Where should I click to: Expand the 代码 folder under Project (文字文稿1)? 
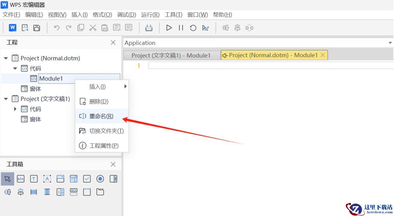(15, 109)
